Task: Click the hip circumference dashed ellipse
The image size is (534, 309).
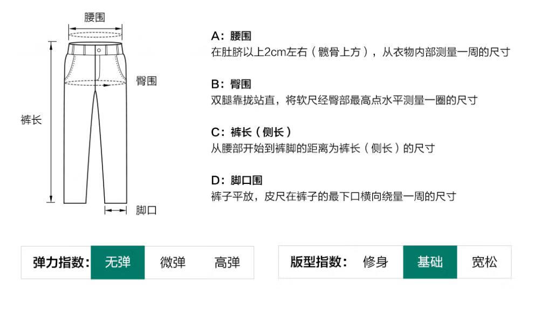Action: 95,83
